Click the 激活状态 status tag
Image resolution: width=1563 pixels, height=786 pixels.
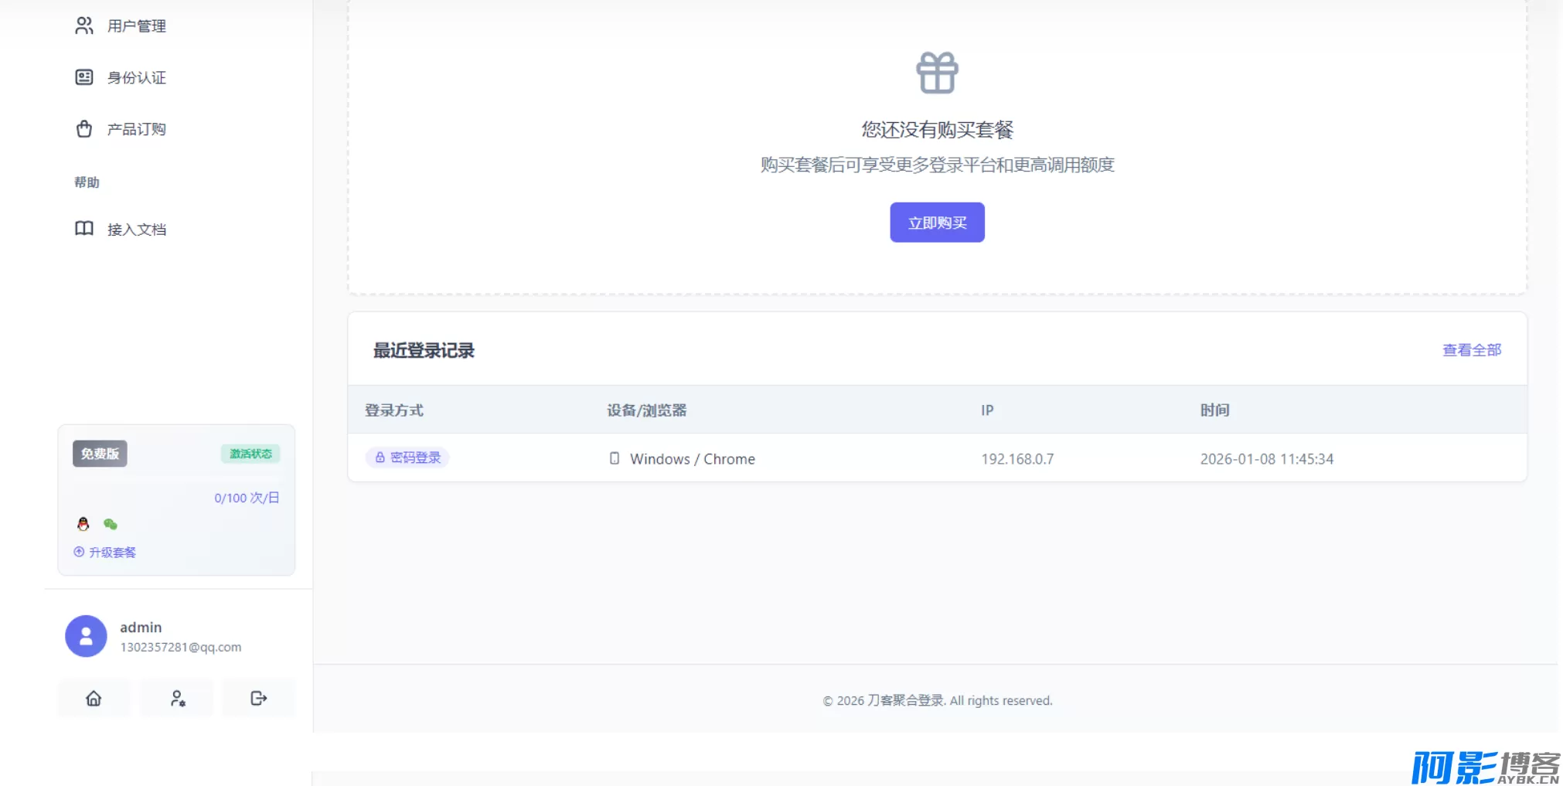click(x=250, y=454)
